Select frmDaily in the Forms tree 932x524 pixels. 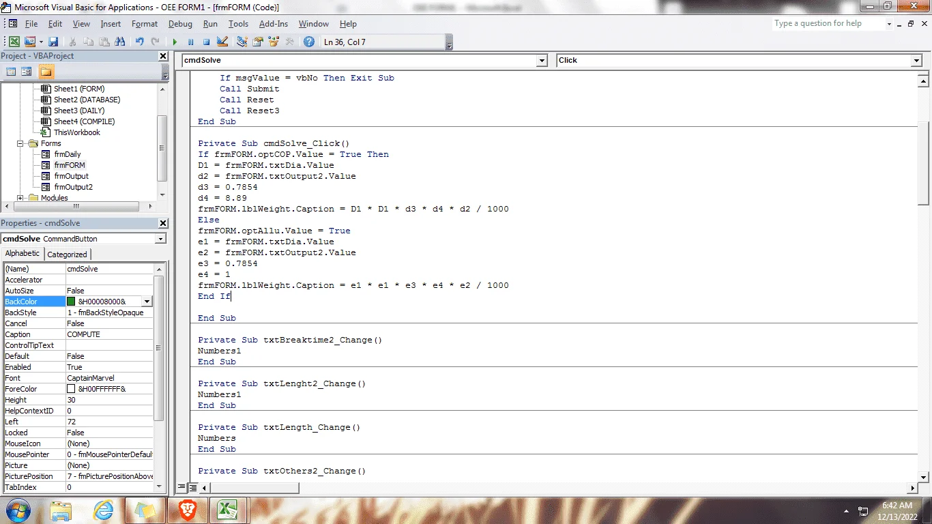point(68,154)
